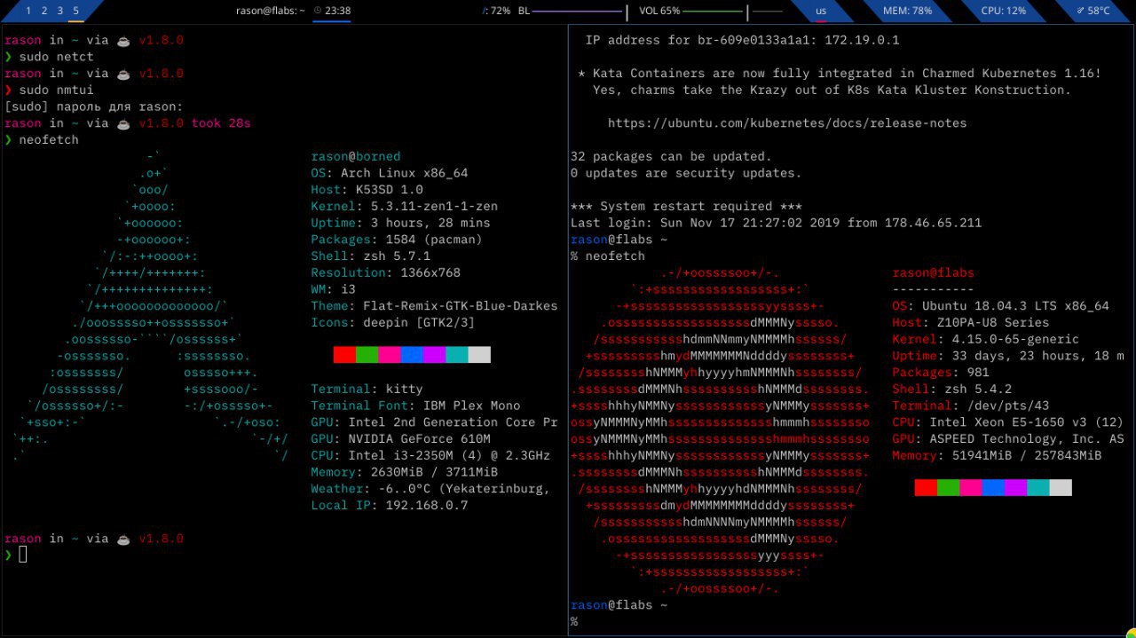Switch to workspace 3 in the bar

[x=60, y=11]
